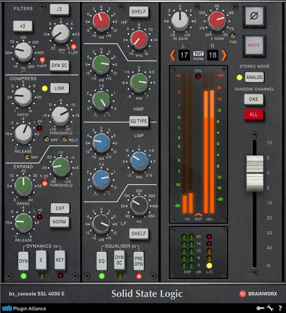The width and height of the screenshot is (286, 313).
Task: Click the black LF gain knob
Action: point(101,224)
